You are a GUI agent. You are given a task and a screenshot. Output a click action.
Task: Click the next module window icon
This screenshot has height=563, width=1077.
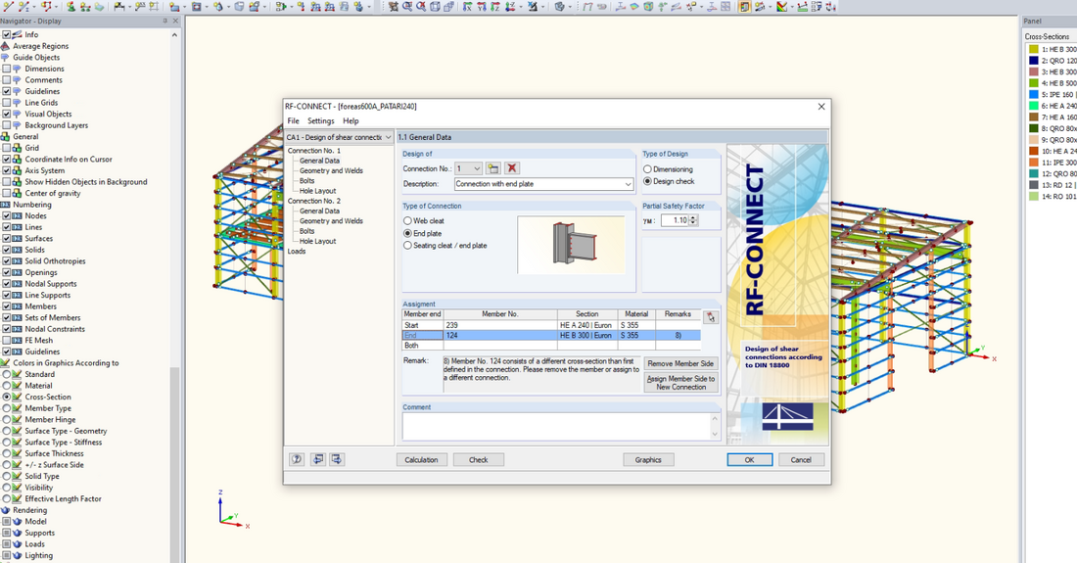pyautogui.click(x=337, y=459)
